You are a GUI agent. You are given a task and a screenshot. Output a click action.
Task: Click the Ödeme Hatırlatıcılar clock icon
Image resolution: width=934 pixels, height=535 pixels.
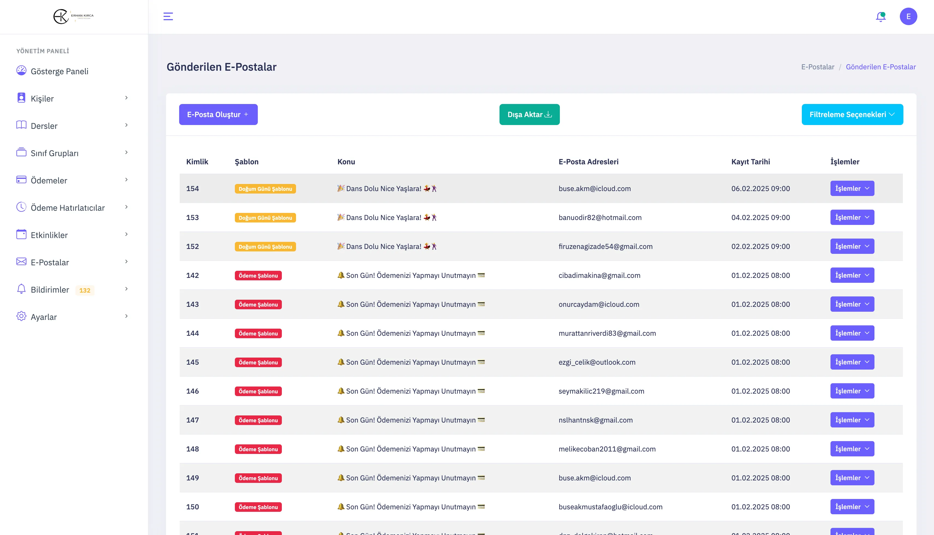[x=21, y=207]
